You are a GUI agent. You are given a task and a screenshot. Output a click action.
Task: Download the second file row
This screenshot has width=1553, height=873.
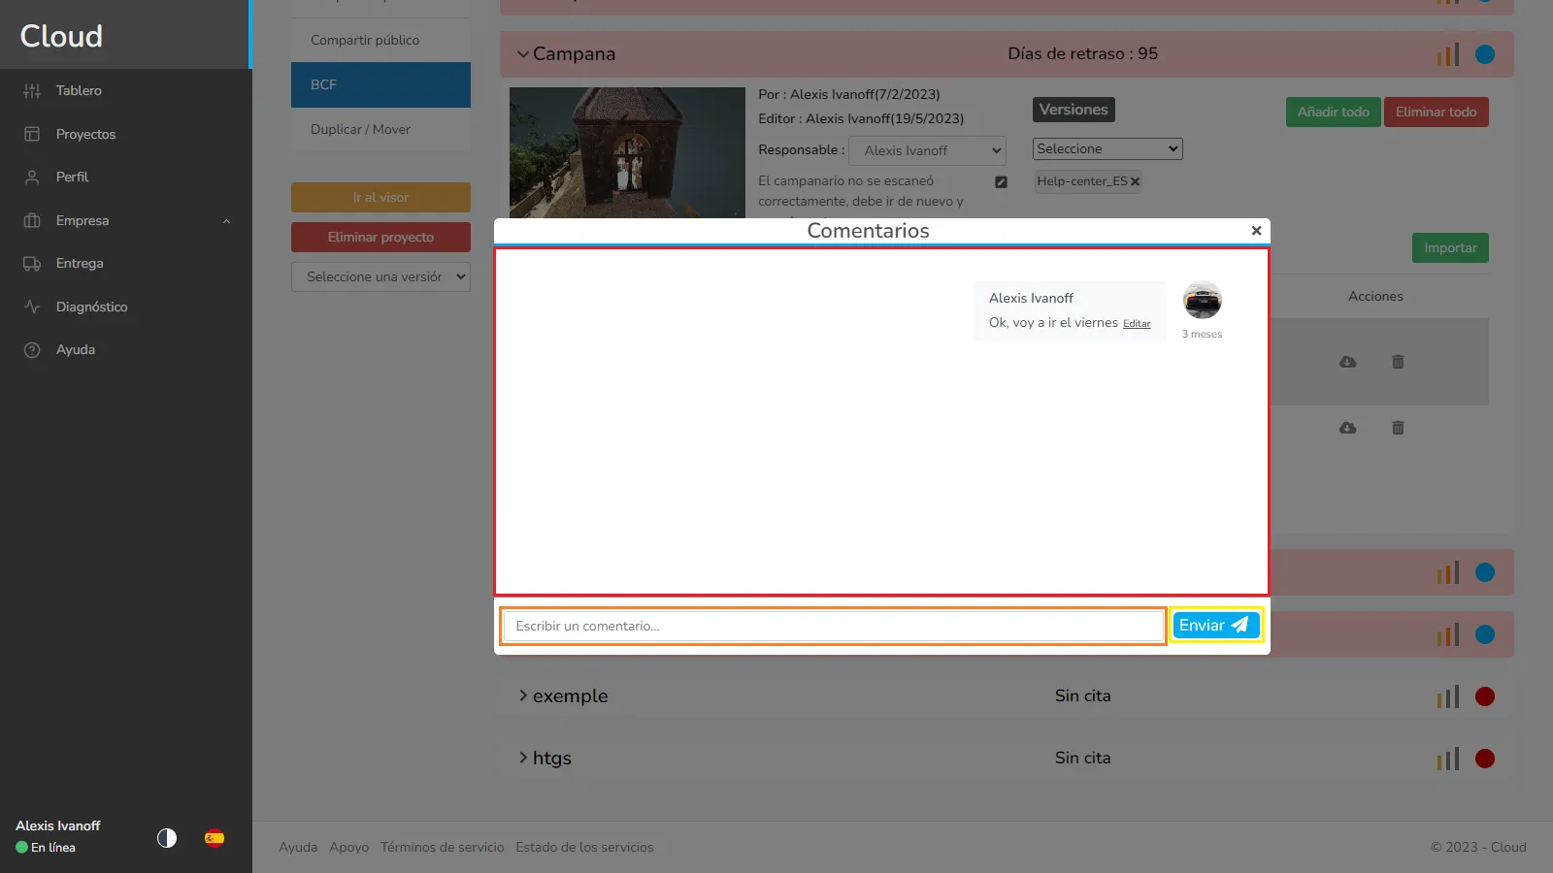coord(1348,428)
